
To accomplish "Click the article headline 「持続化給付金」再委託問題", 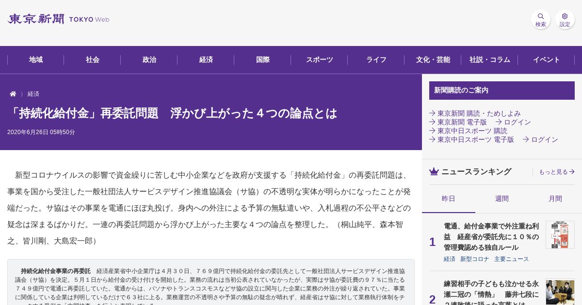I will [x=172, y=113].
